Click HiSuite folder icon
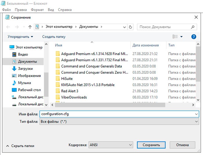 [58, 79]
